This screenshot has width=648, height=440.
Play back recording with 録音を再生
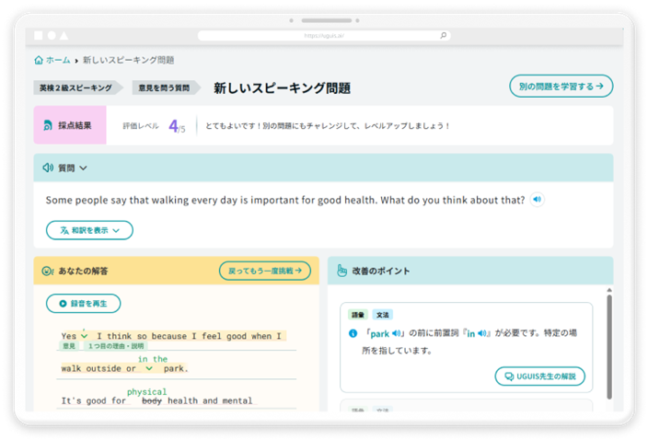(83, 303)
